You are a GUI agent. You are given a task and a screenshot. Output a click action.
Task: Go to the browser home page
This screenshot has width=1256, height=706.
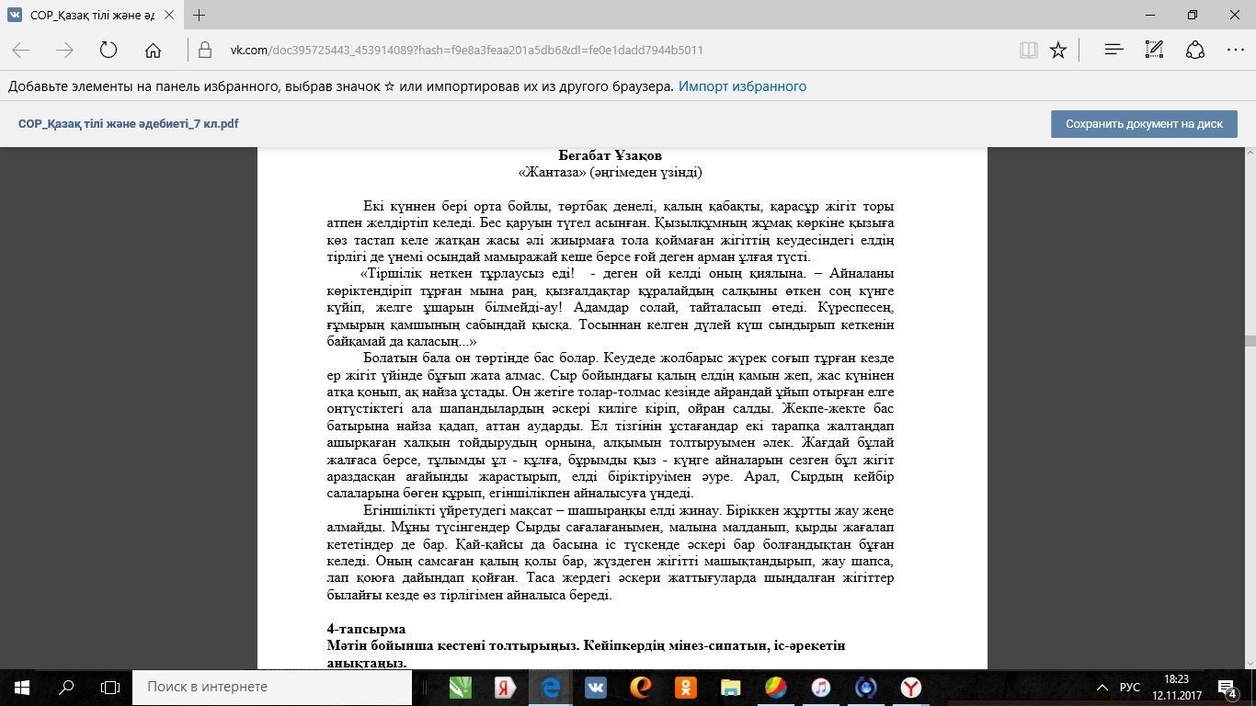(153, 51)
